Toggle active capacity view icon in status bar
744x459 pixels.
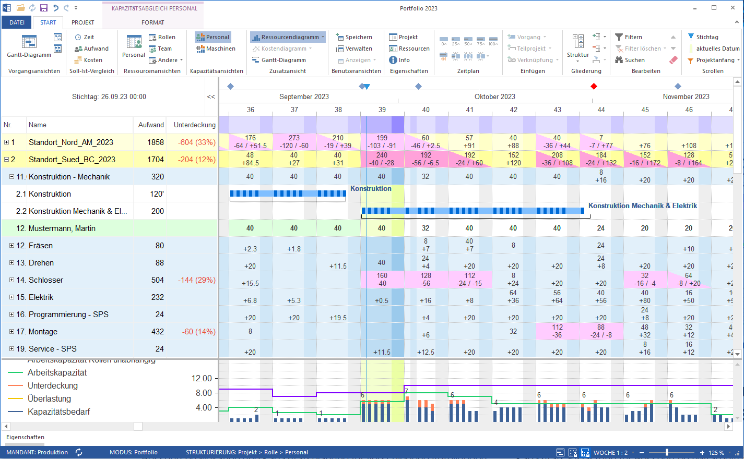(585, 452)
